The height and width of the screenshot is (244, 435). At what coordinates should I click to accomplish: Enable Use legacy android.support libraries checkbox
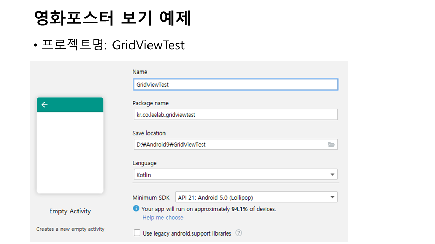(x=137, y=233)
